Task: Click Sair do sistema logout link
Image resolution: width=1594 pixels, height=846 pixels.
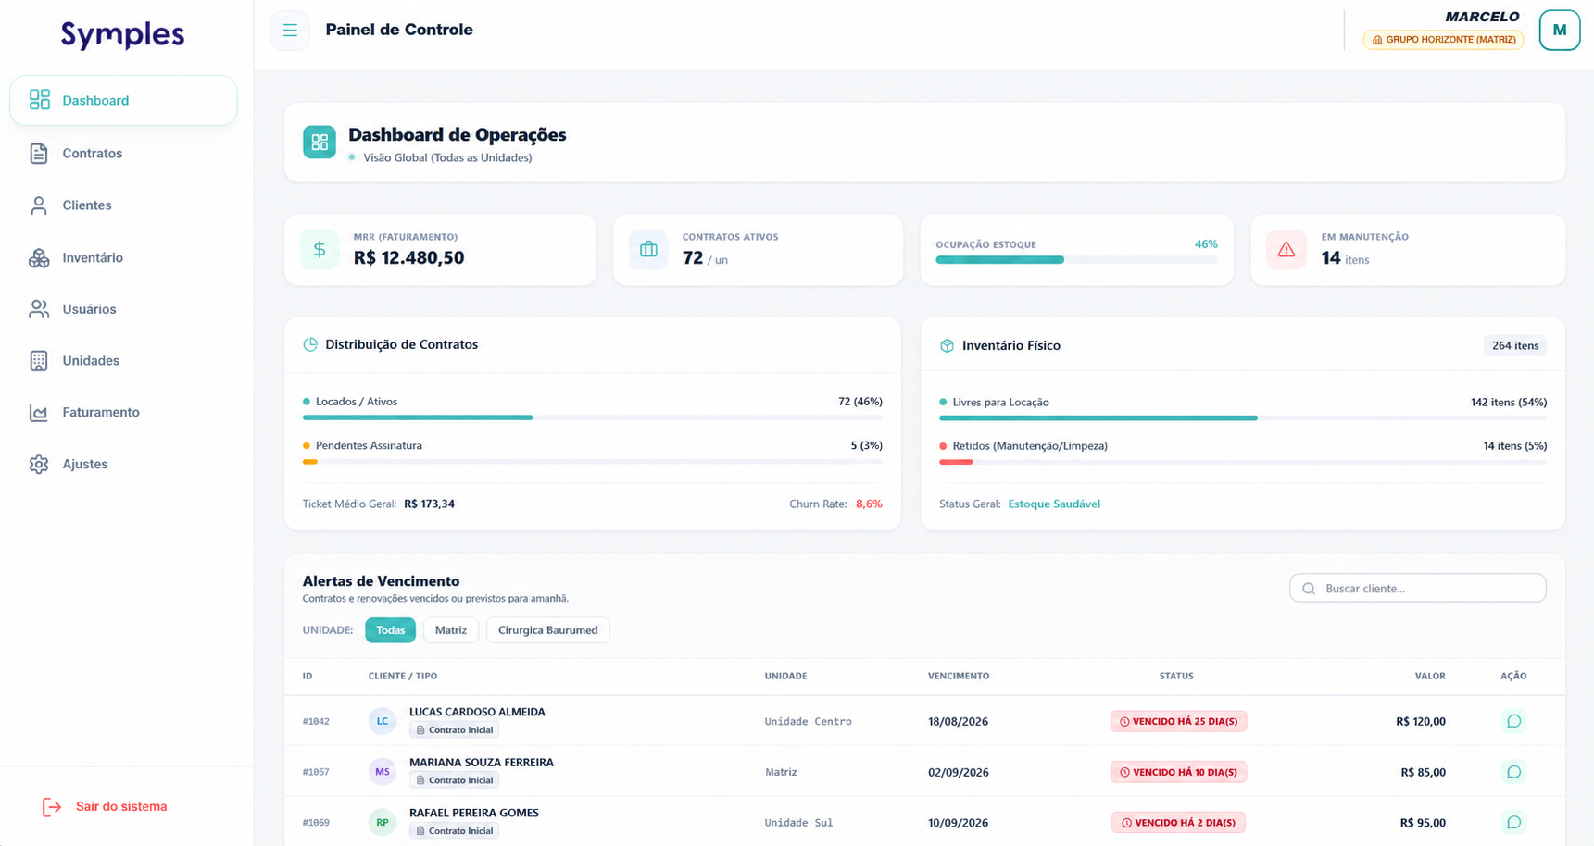Action: click(x=105, y=807)
